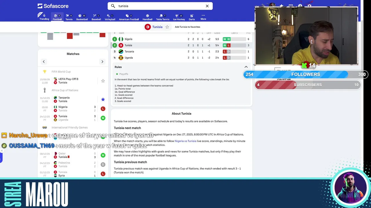Select Nigeria row in standings table
This screenshot has width=371, height=208.
pyautogui.click(x=181, y=39)
